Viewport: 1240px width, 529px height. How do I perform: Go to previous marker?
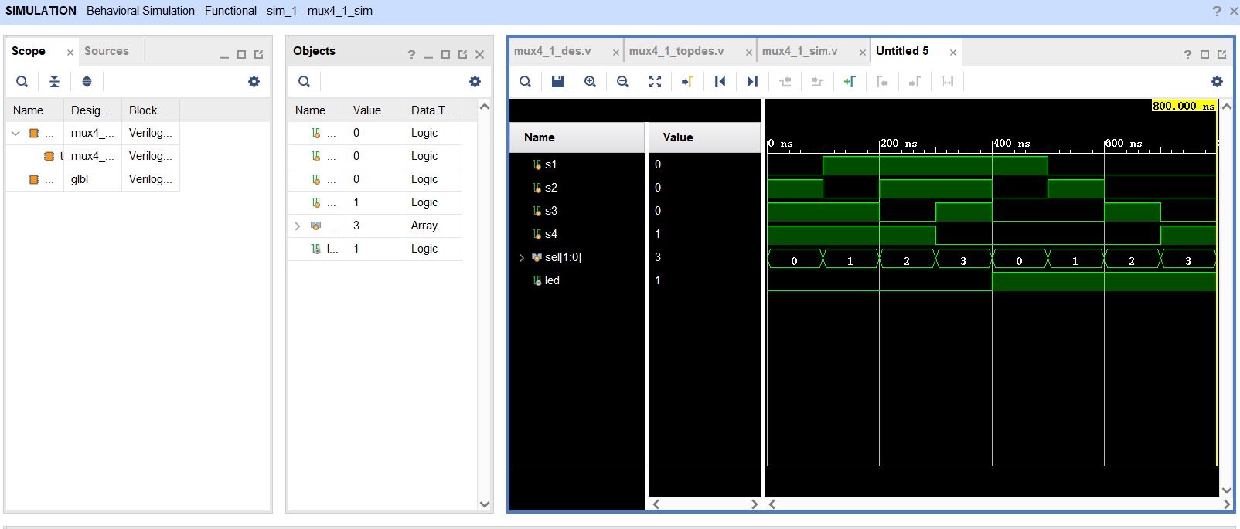click(882, 81)
